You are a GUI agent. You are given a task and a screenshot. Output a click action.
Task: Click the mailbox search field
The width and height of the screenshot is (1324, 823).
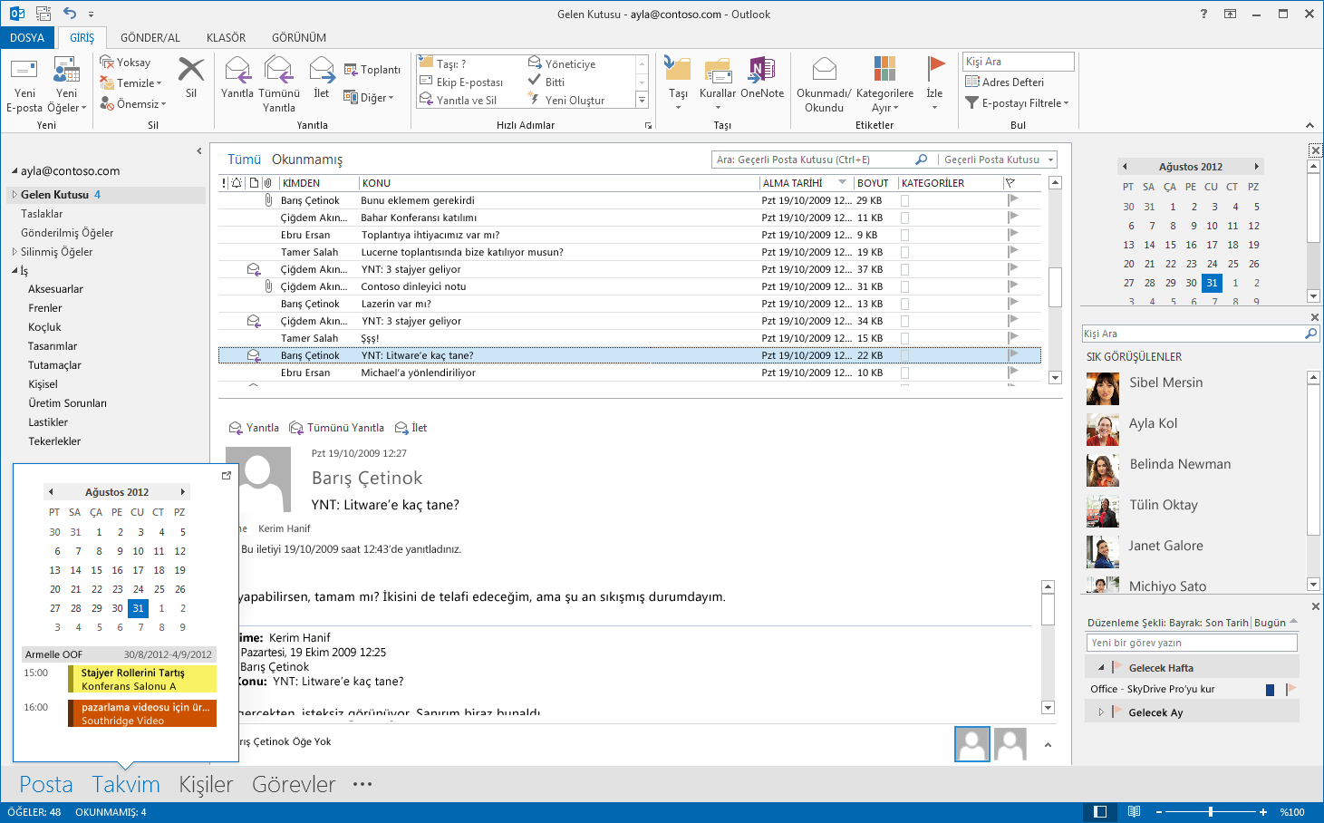pos(821,160)
